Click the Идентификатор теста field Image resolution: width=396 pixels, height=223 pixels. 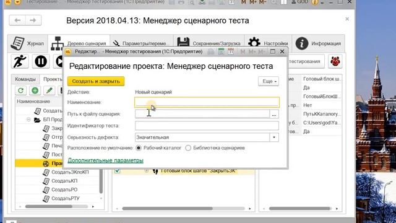[x=207, y=126]
